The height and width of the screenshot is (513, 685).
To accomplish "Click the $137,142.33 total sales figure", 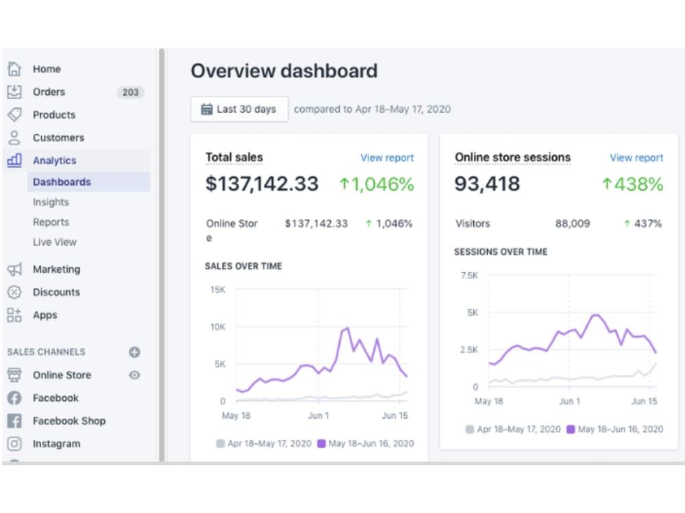I will (x=262, y=183).
